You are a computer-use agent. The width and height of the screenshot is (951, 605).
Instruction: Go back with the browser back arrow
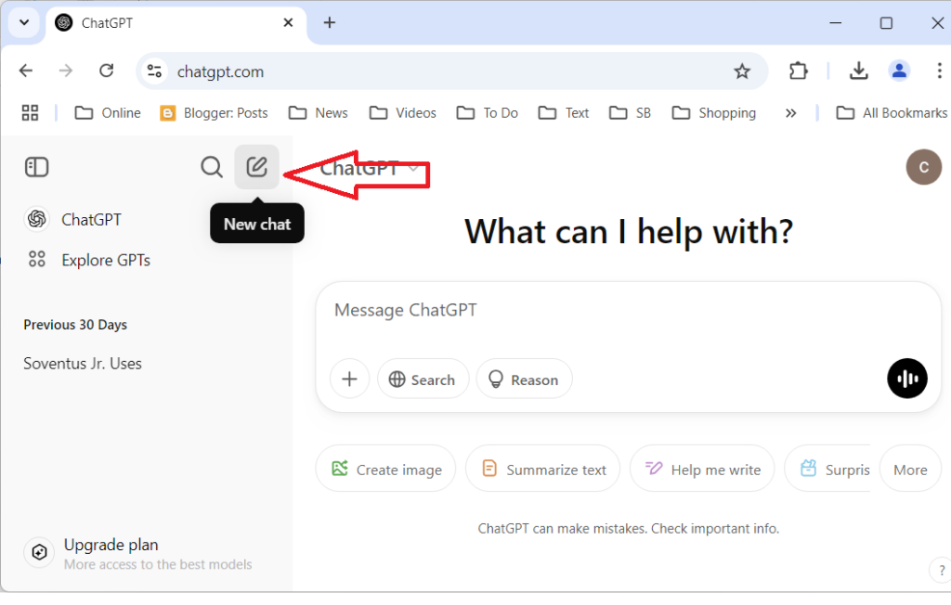click(x=25, y=71)
